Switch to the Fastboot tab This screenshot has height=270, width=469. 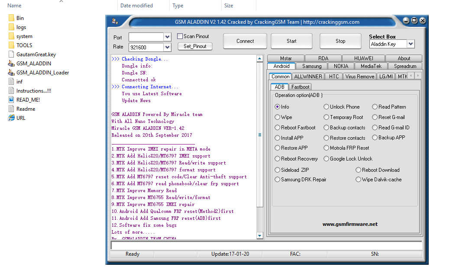coord(300,87)
